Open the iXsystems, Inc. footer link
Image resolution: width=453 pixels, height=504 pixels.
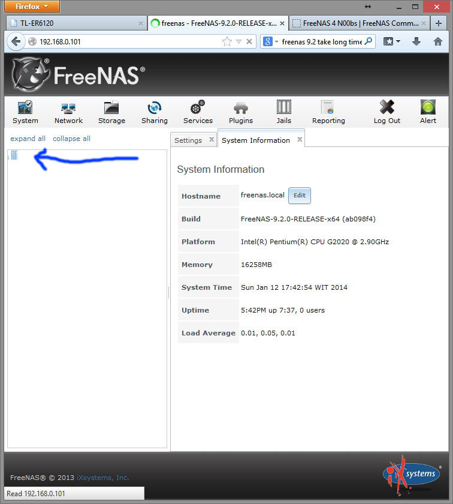click(x=102, y=478)
